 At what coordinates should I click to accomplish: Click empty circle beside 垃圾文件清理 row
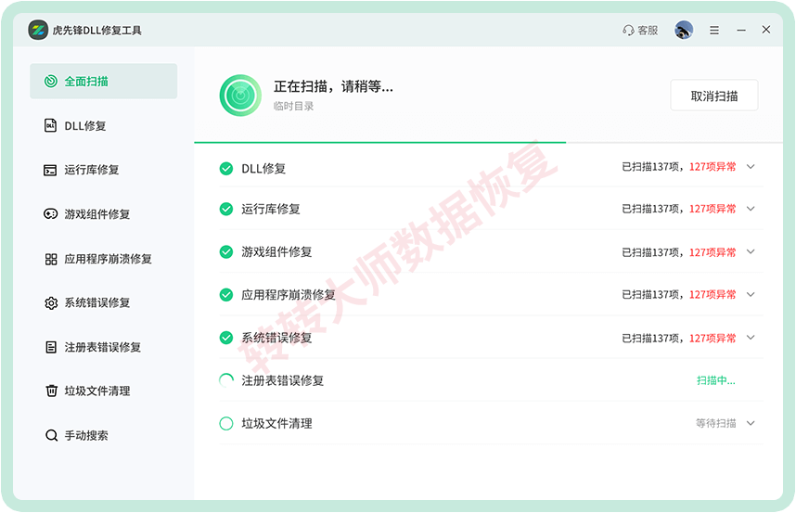coord(226,423)
